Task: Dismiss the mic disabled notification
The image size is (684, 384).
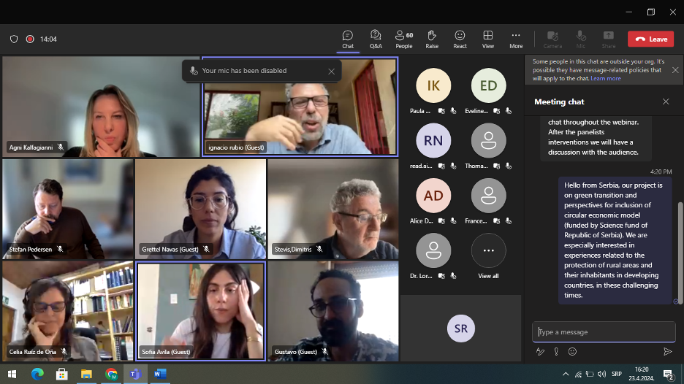Action: pos(331,71)
